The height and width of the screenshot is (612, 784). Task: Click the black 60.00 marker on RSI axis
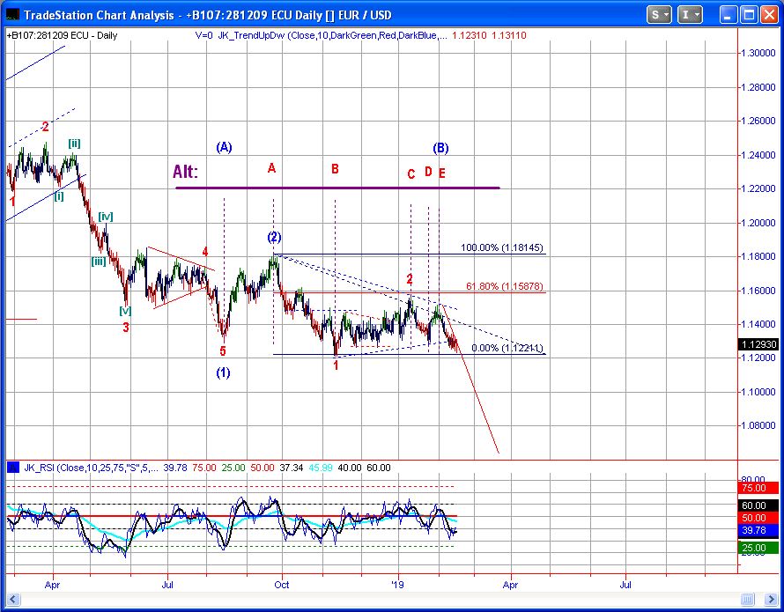pos(758,505)
